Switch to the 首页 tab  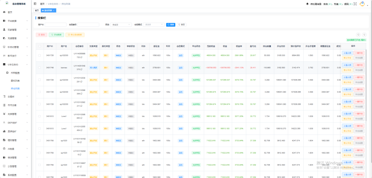(x=37, y=11)
